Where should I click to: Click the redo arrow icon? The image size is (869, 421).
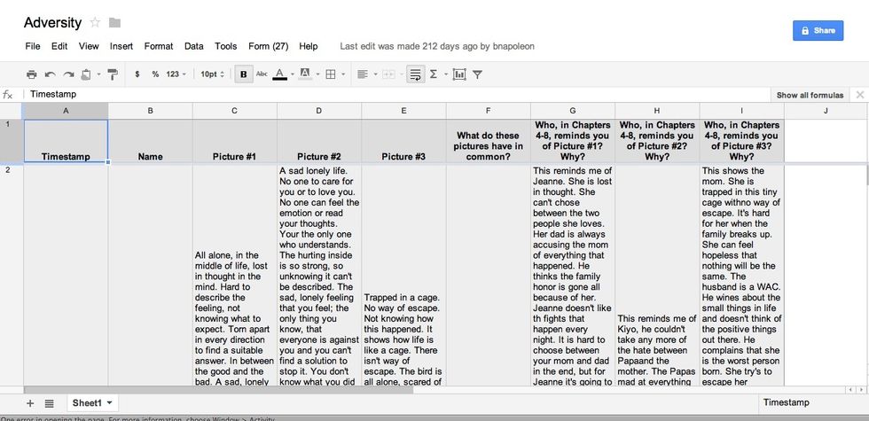coord(68,74)
